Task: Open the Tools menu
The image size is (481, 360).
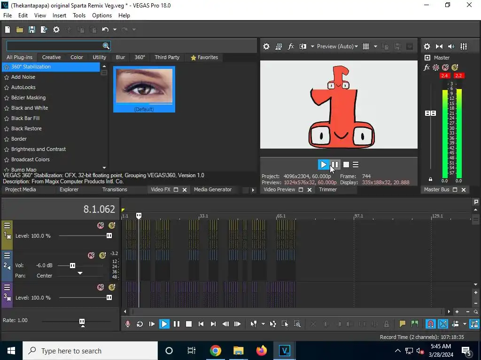Action: (79, 15)
